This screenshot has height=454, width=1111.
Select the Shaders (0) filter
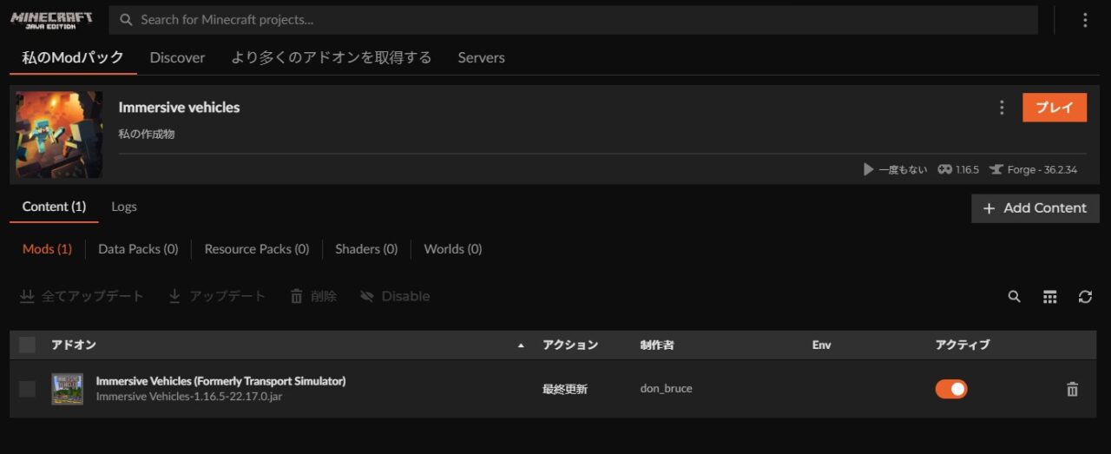[x=366, y=249]
